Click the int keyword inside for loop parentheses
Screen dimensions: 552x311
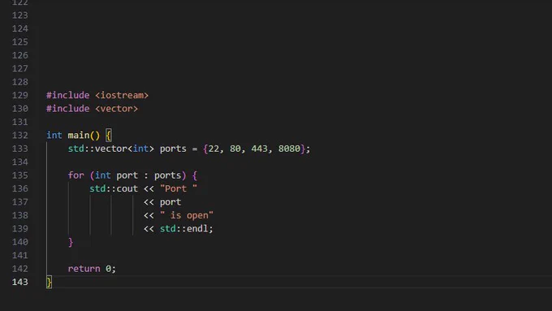tap(103, 175)
